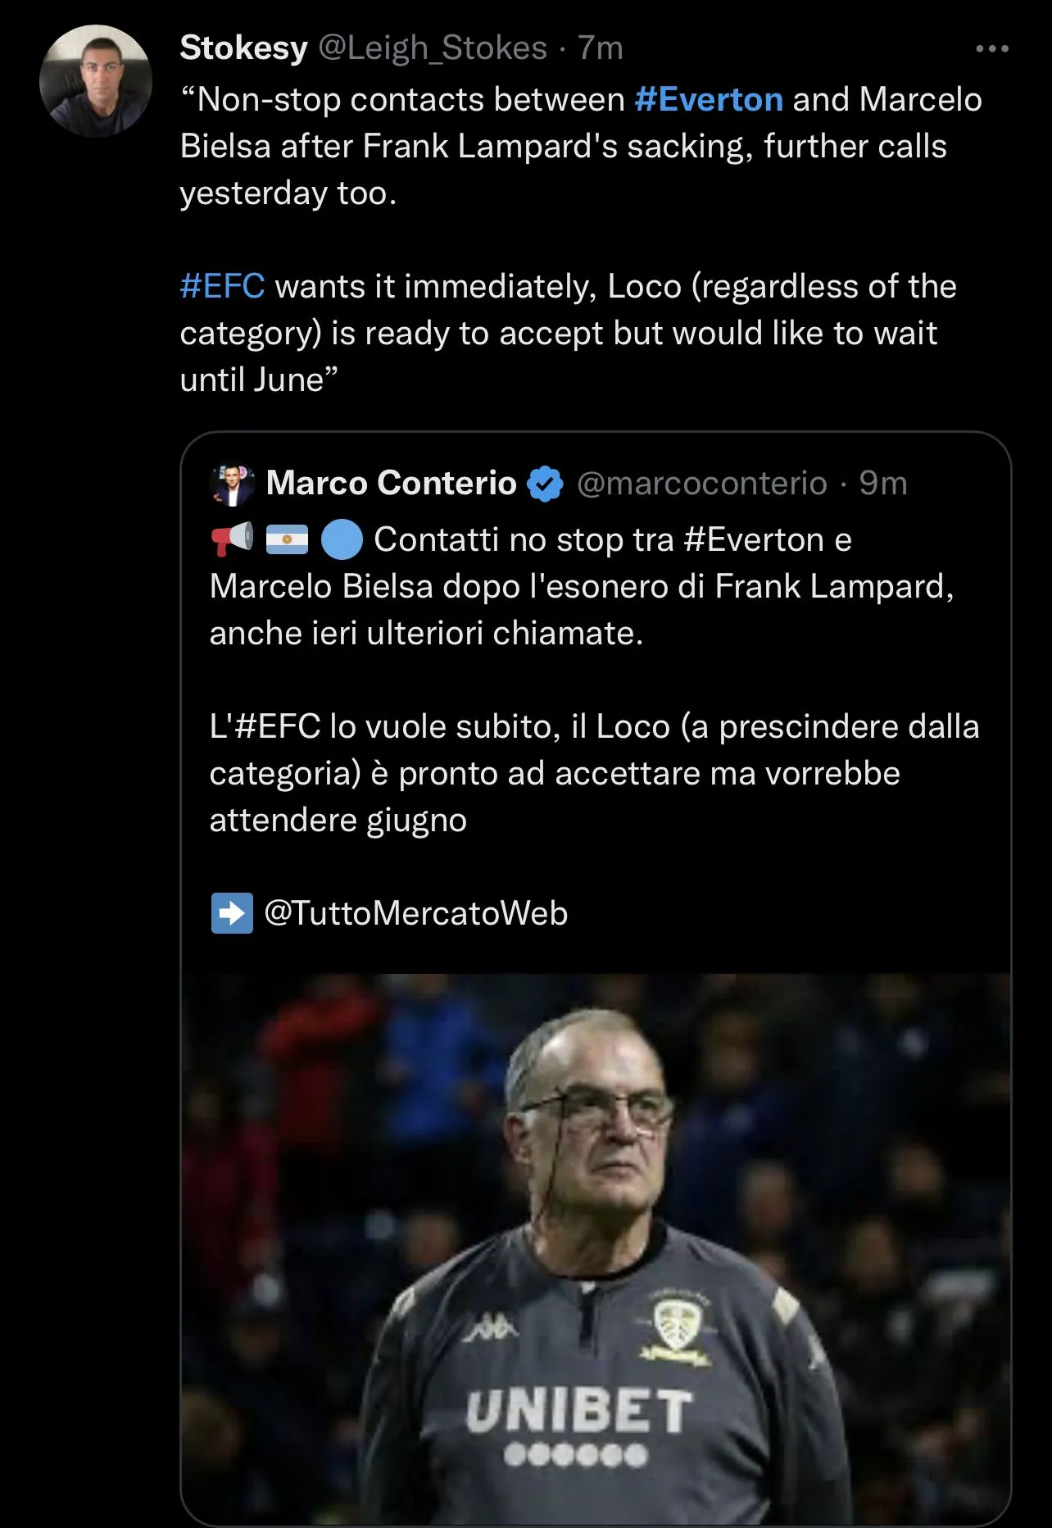Click the right arrow emoji before @TuttoMercatoWeb
The height and width of the screenshot is (1528, 1052).
point(232,913)
